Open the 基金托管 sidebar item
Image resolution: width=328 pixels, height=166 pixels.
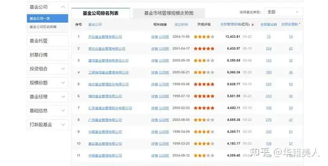48,41
